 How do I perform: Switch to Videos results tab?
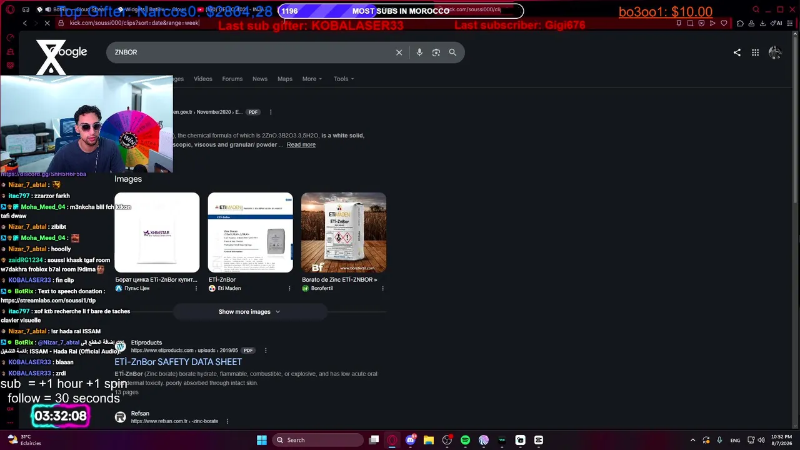click(x=203, y=79)
